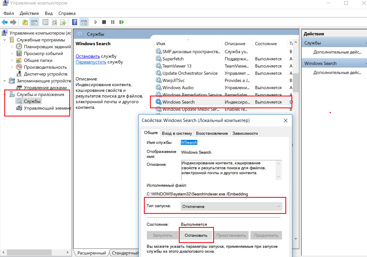
Task: Select Службы node in the tree
Action: (x=32, y=101)
